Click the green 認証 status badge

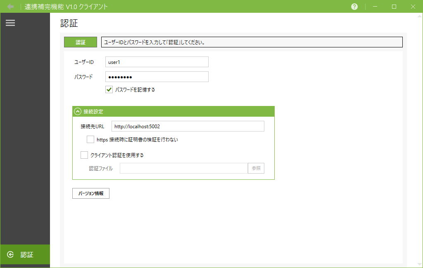click(80, 42)
